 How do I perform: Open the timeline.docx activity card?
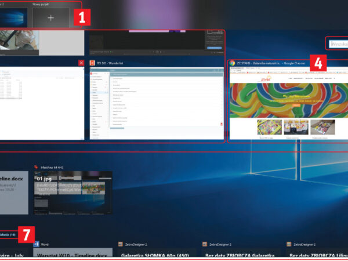(13, 194)
